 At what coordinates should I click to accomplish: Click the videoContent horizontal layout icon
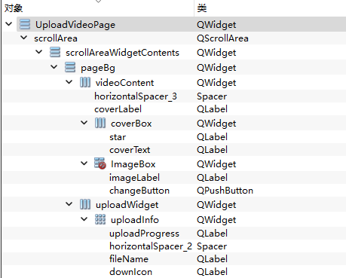pos(85,82)
